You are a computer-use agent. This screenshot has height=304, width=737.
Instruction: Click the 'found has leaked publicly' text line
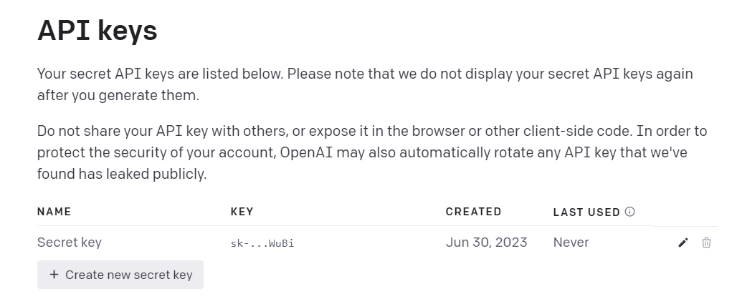coord(122,174)
